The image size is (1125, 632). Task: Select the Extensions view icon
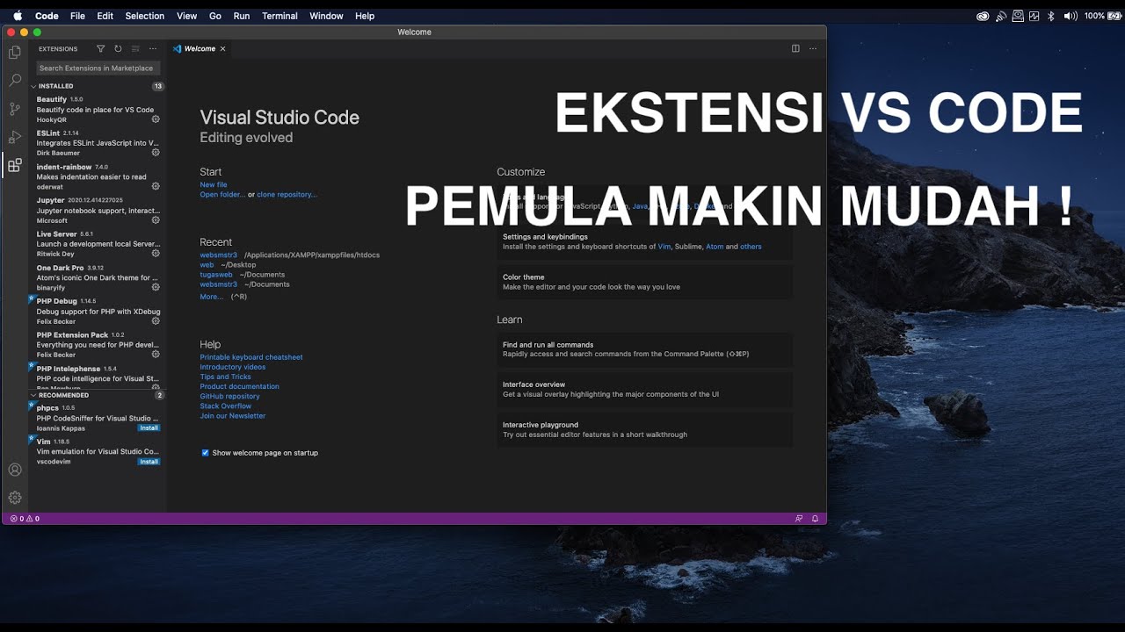[x=15, y=165]
